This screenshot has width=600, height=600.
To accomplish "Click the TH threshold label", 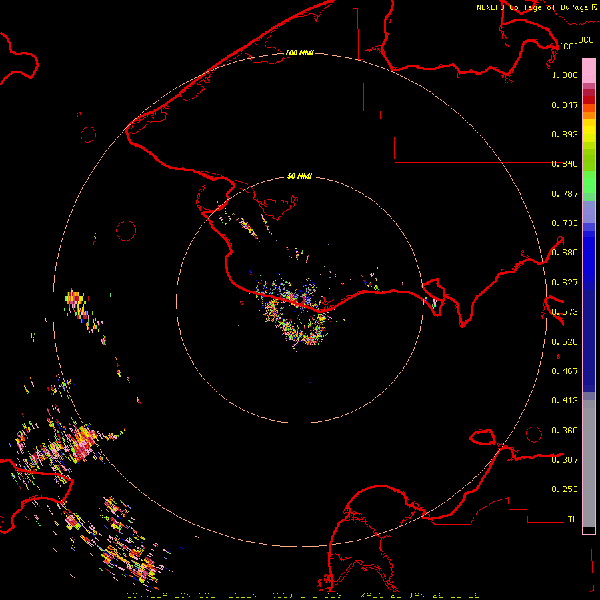I will click(x=572, y=519).
